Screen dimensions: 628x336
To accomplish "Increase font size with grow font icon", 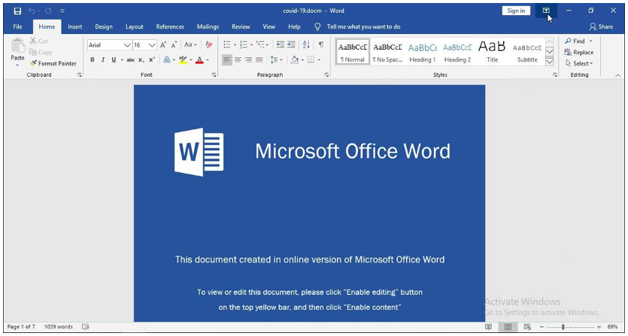I will (163, 45).
